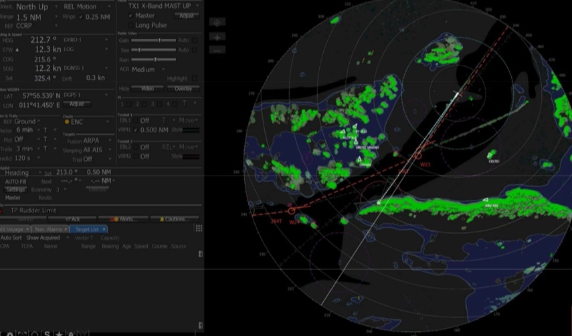Enable parallel index line 1 checkbox
Image resolution: width=572 pixels, height=336 pixels.
pos(128,104)
